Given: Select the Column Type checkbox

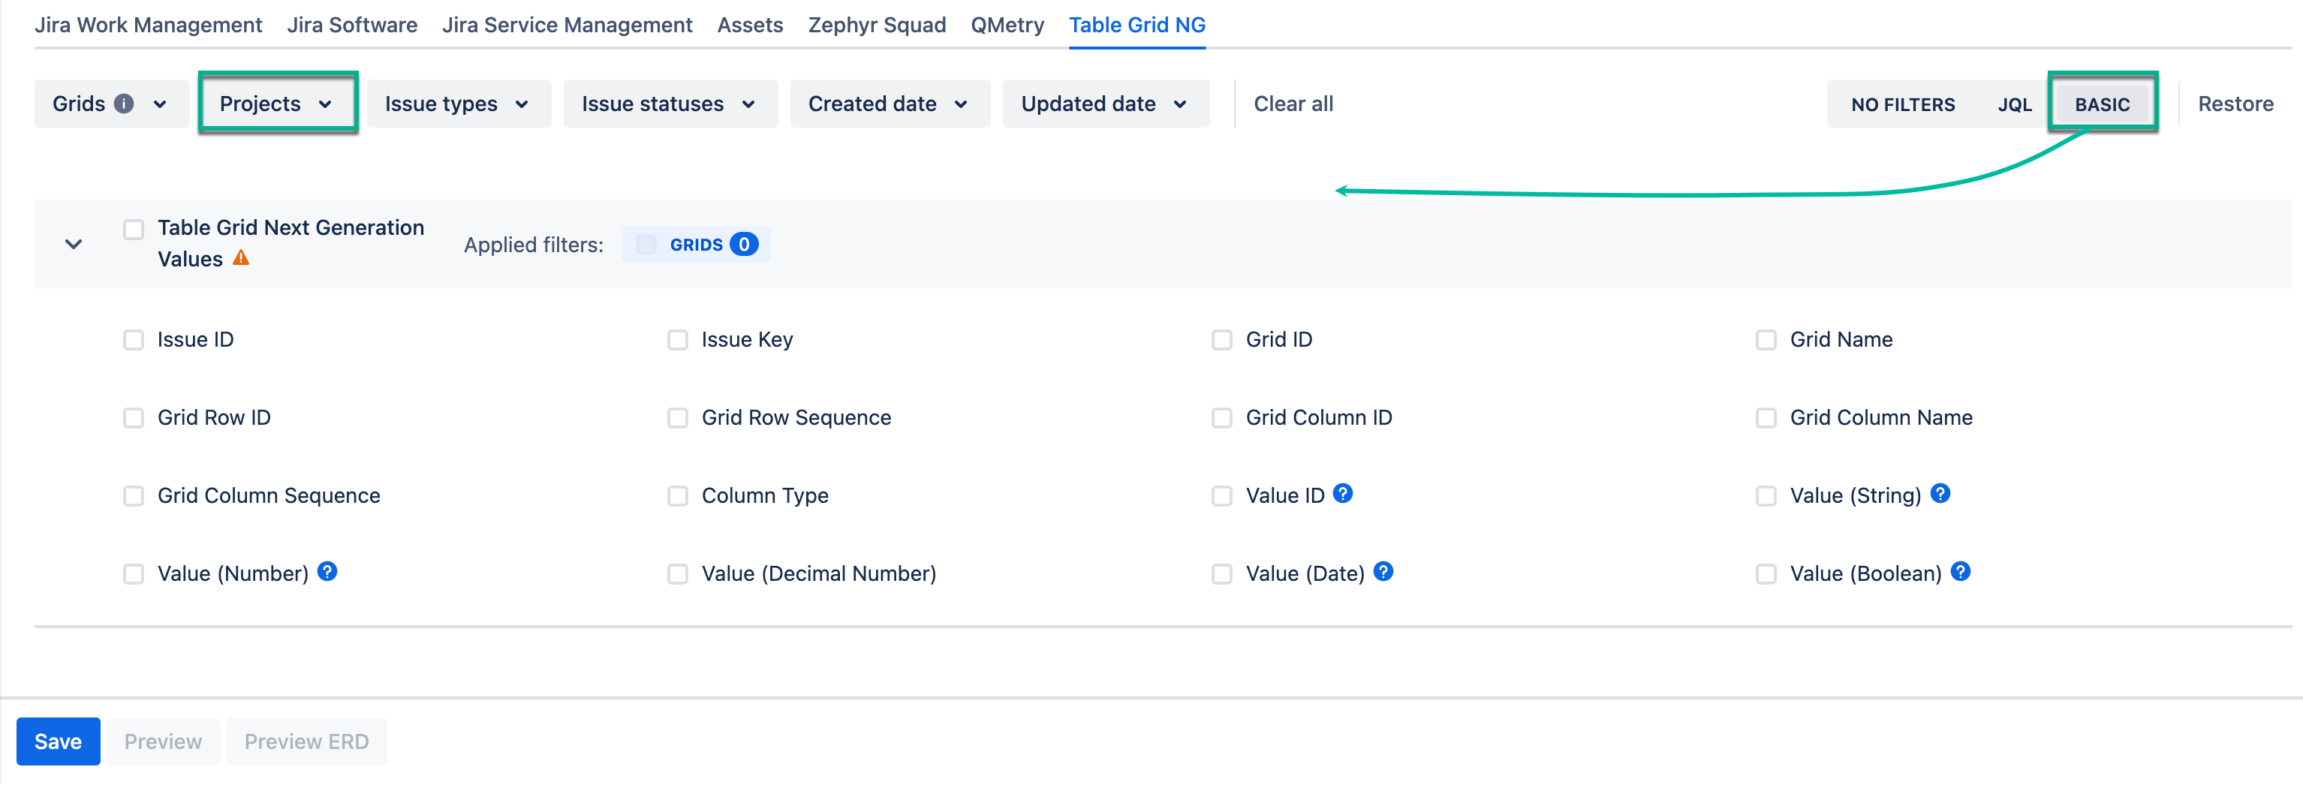Looking at the screenshot, I should point(677,495).
